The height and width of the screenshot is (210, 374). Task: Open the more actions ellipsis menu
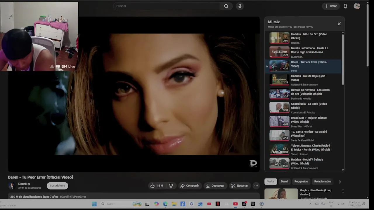click(x=256, y=186)
